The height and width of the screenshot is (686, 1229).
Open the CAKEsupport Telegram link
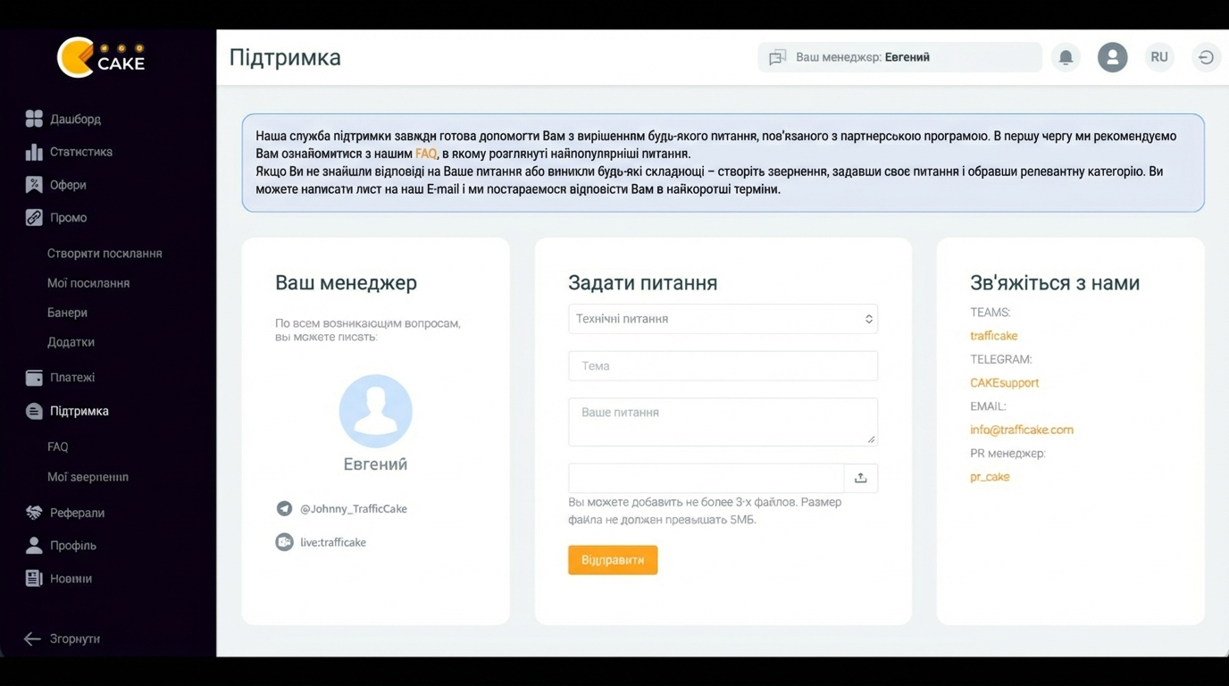click(1004, 381)
